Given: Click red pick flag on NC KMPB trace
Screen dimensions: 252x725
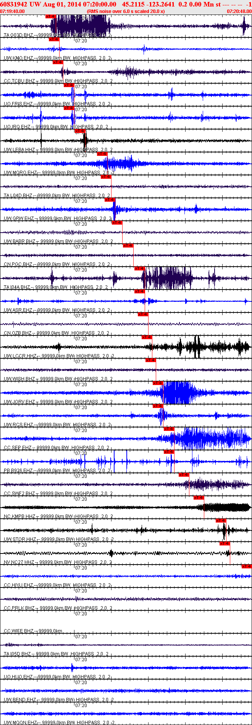Looking at the screenshot, I should 199,498.
